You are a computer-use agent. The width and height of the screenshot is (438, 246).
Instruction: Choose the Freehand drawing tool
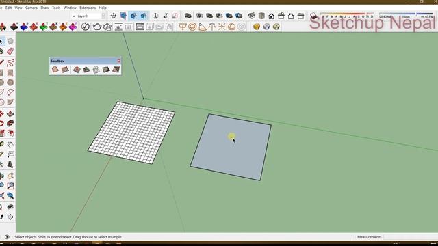[10, 62]
